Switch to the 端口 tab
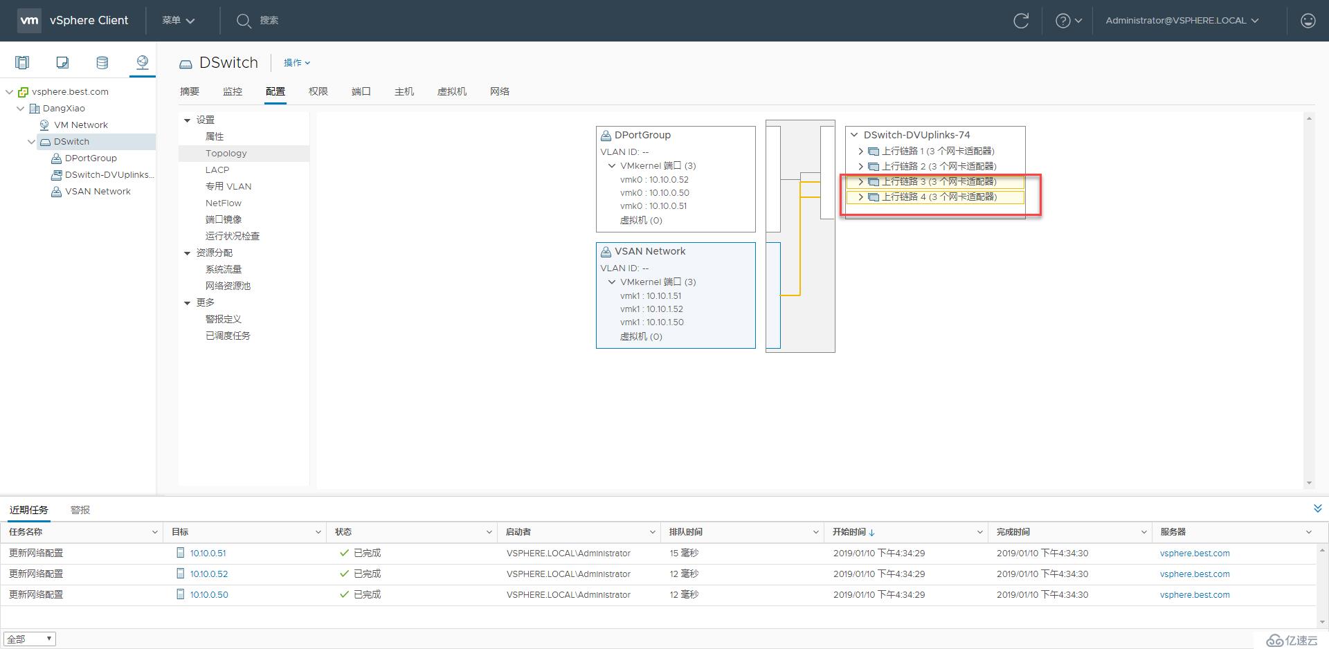 click(361, 91)
